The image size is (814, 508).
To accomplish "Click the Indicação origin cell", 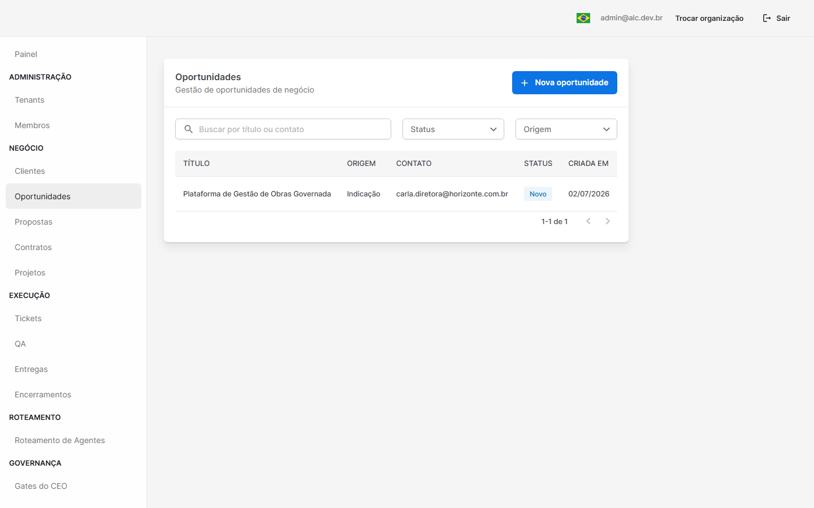I will point(363,194).
